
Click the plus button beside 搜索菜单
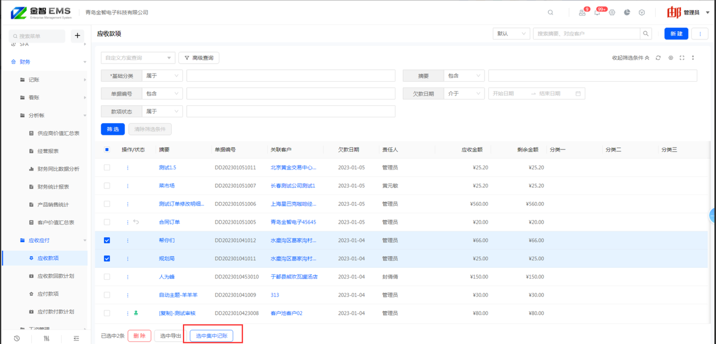coord(77,36)
